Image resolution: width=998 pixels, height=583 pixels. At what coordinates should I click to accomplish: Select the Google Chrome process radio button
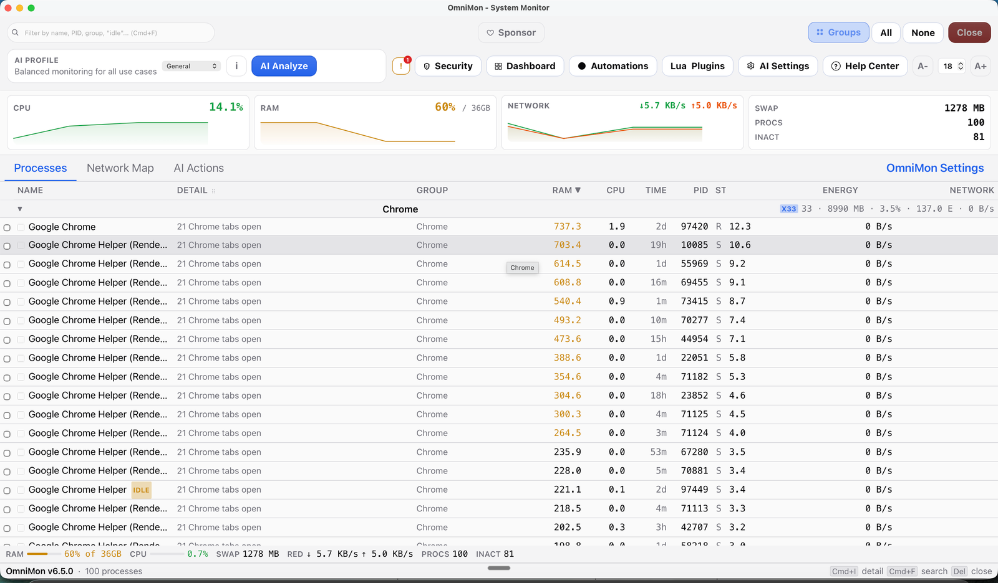7,228
